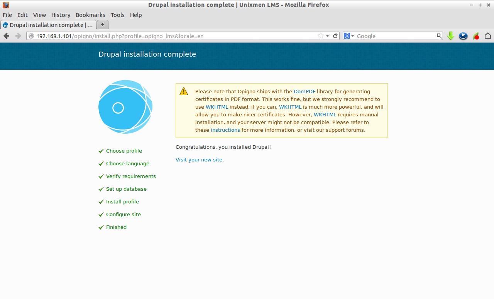
Task: Select the Drupal installation complete tab
Action: point(48,25)
